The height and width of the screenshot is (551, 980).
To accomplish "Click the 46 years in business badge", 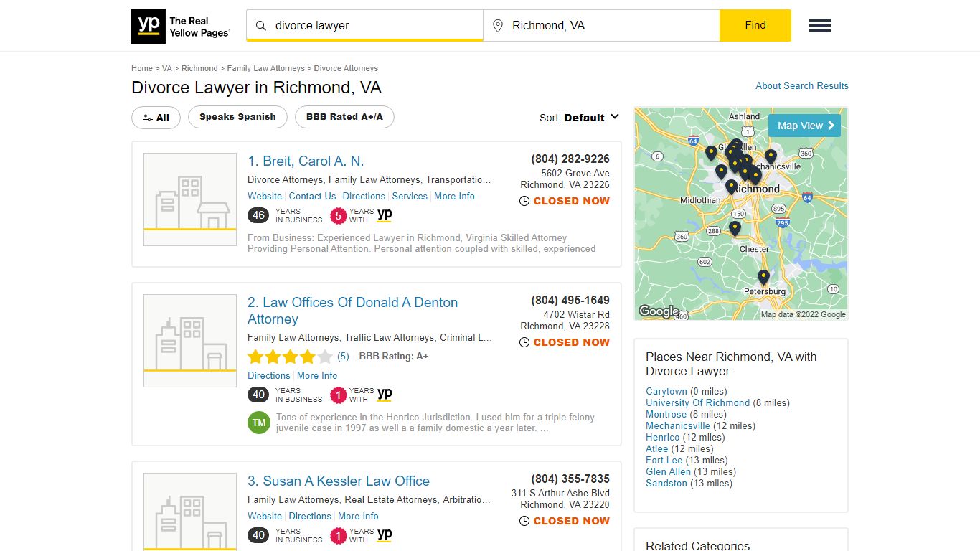I will 259,215.
